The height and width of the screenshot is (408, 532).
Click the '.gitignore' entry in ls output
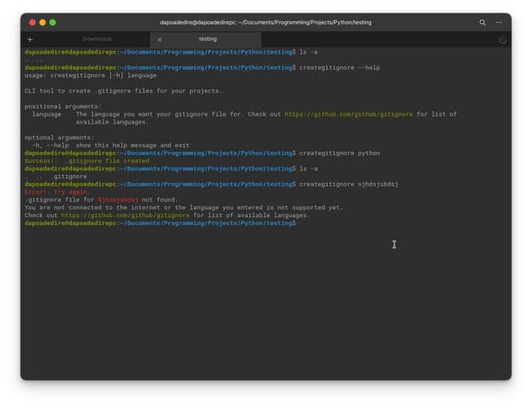(70, 177)
